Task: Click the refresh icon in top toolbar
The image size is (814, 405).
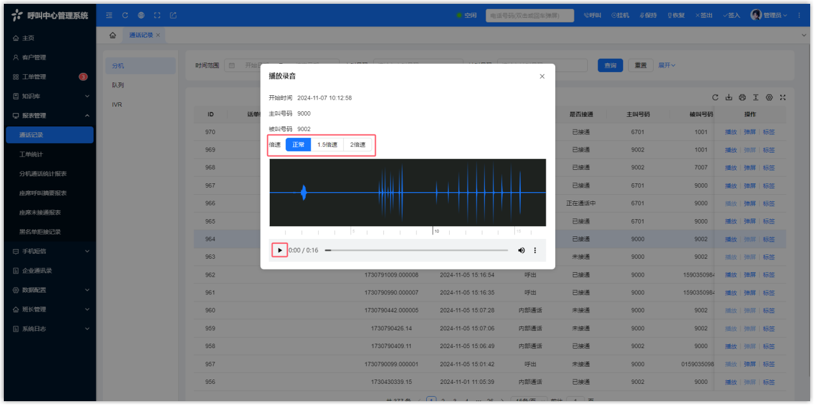Action: coord(125,15)
